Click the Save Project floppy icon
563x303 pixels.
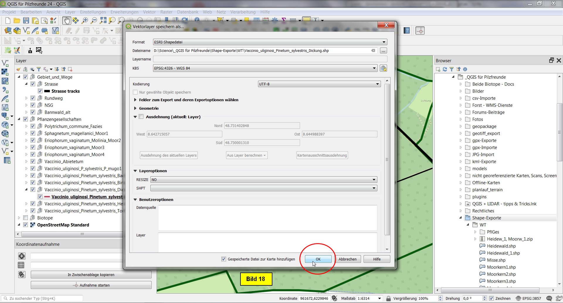(26, 21)
